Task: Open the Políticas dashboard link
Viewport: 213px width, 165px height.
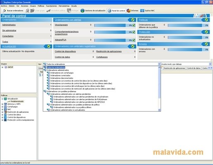Action: (143, 20)
